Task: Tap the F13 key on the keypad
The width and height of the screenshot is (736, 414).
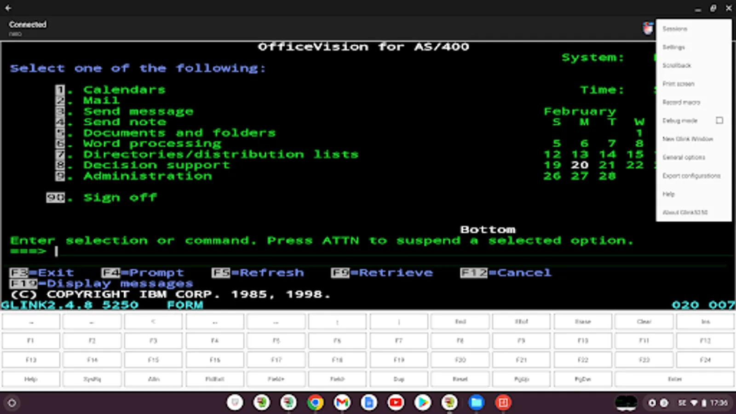Action: click(x=31, y=360)
